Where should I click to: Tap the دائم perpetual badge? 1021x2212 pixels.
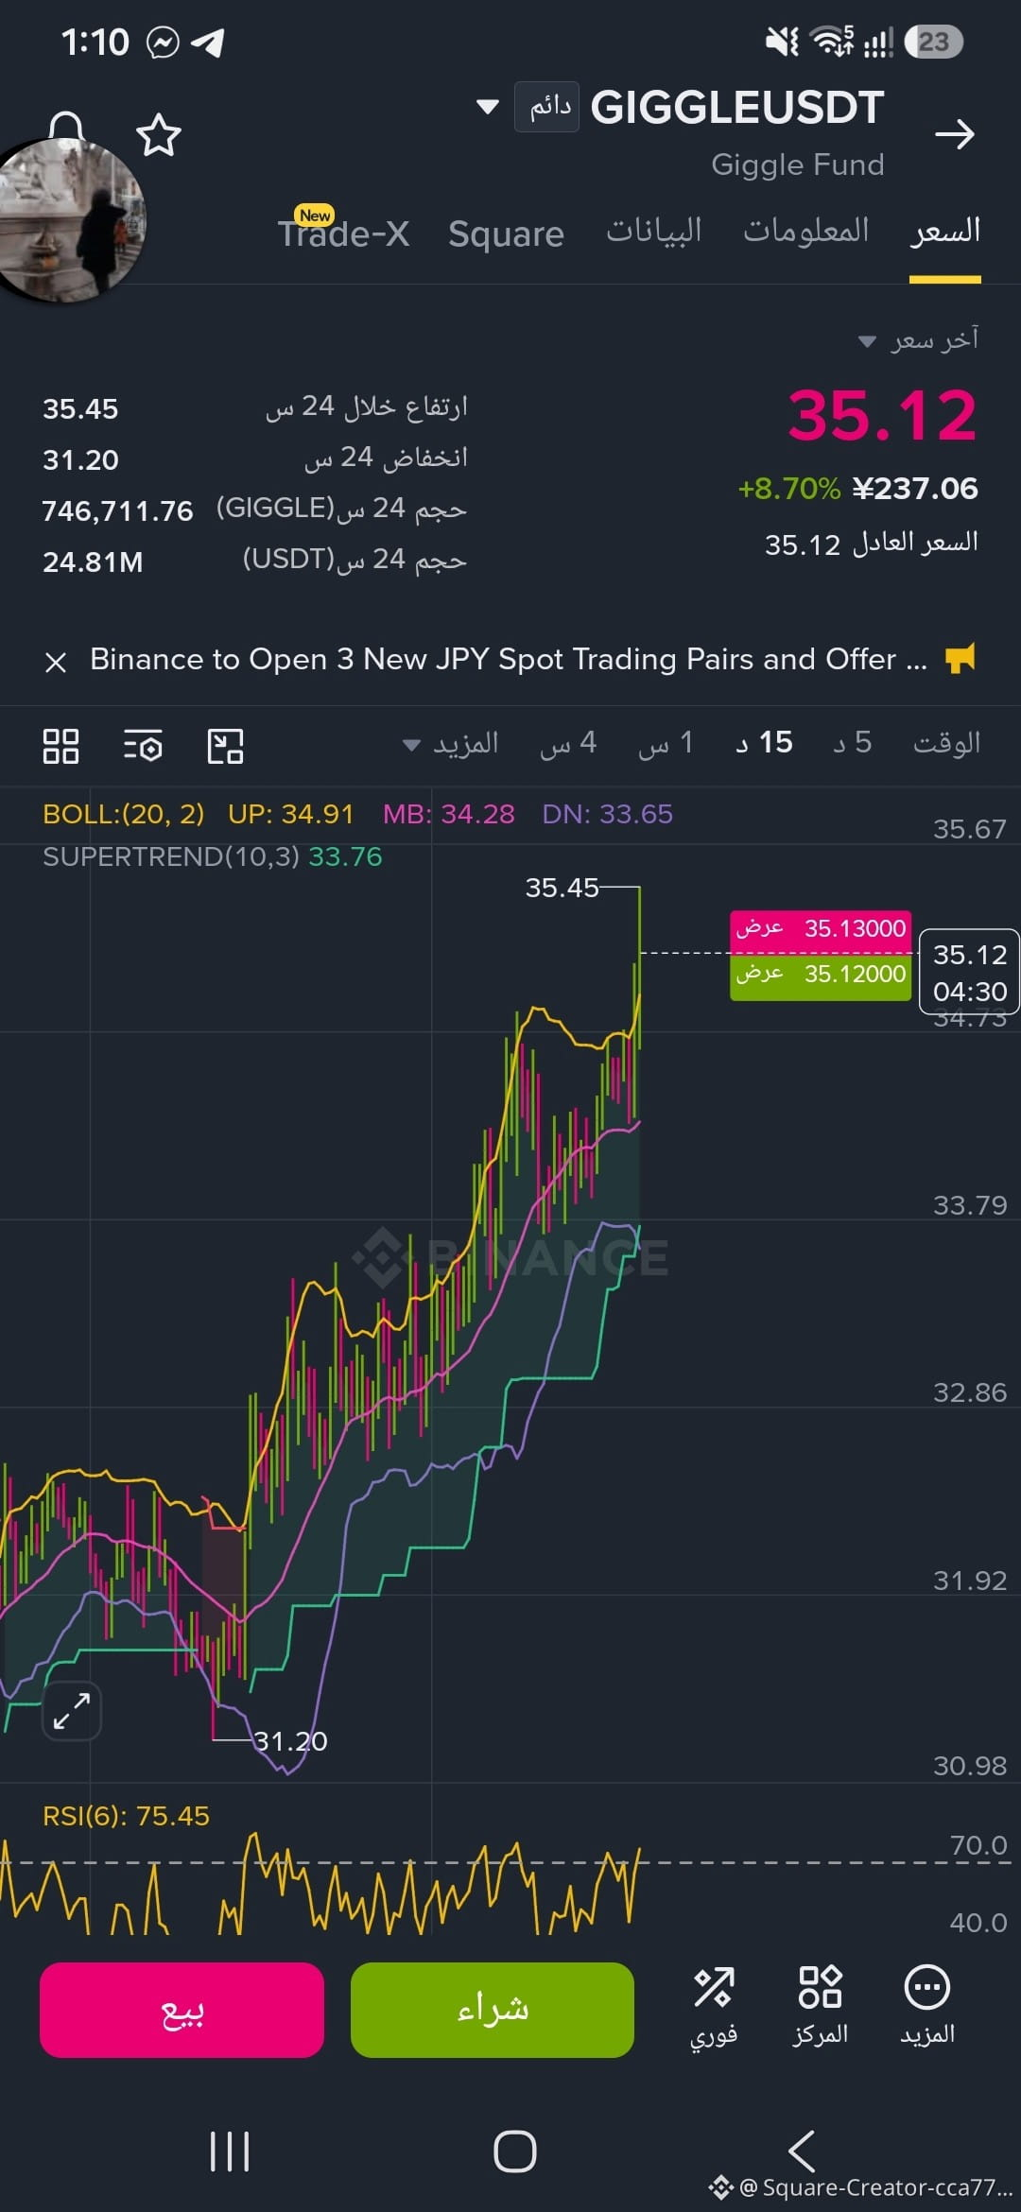tap(547, 107)
